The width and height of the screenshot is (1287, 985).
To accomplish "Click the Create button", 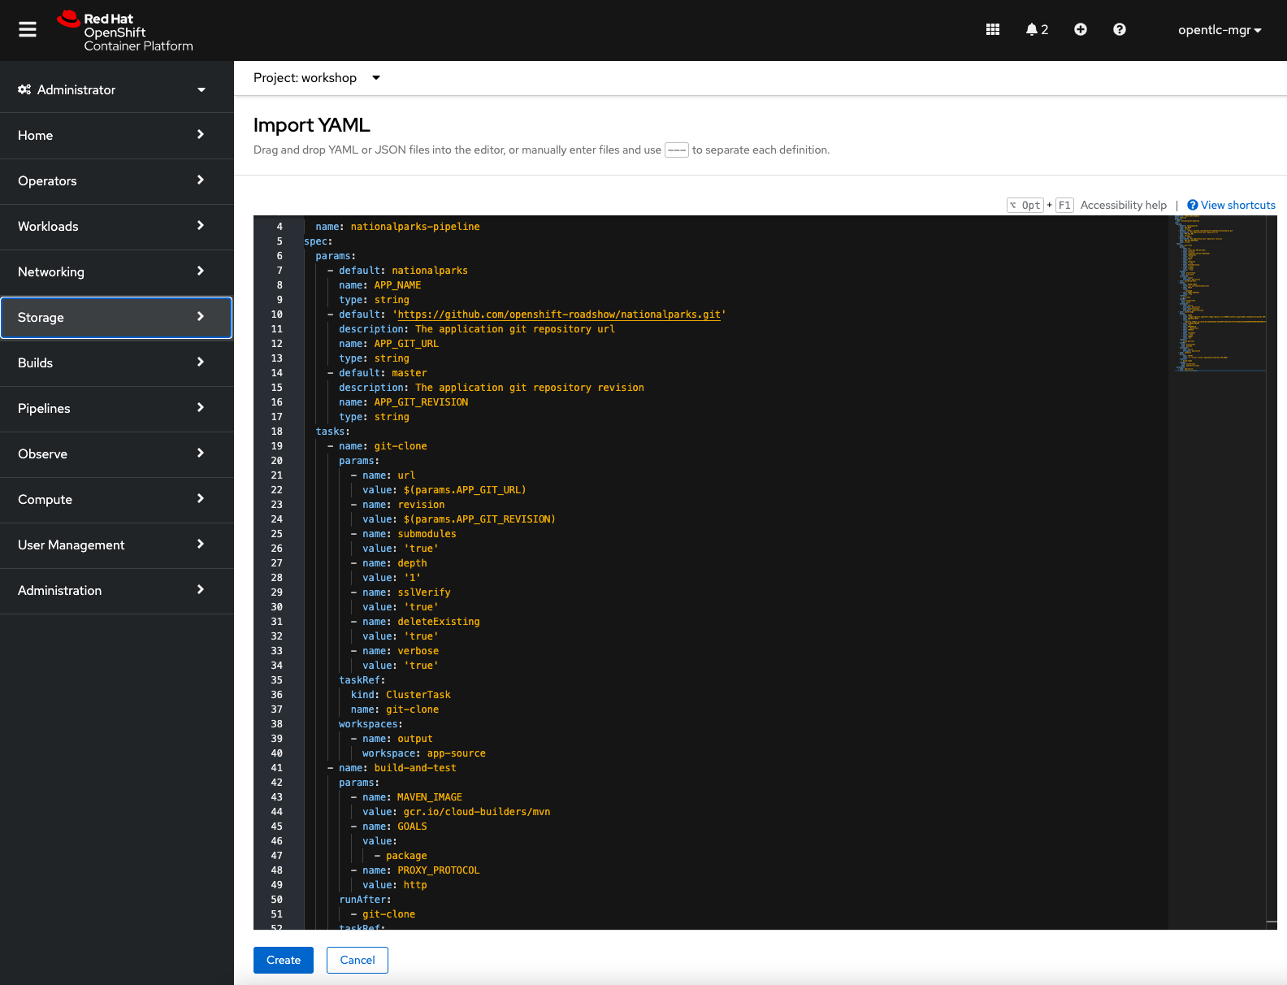I will pos(284,960).
